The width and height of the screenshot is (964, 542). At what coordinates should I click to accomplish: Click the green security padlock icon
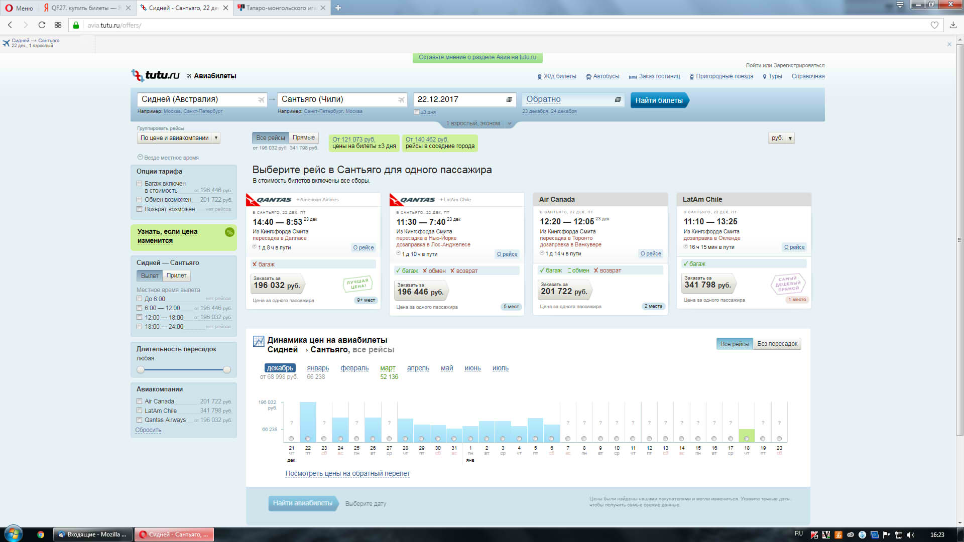click(76, 25)
